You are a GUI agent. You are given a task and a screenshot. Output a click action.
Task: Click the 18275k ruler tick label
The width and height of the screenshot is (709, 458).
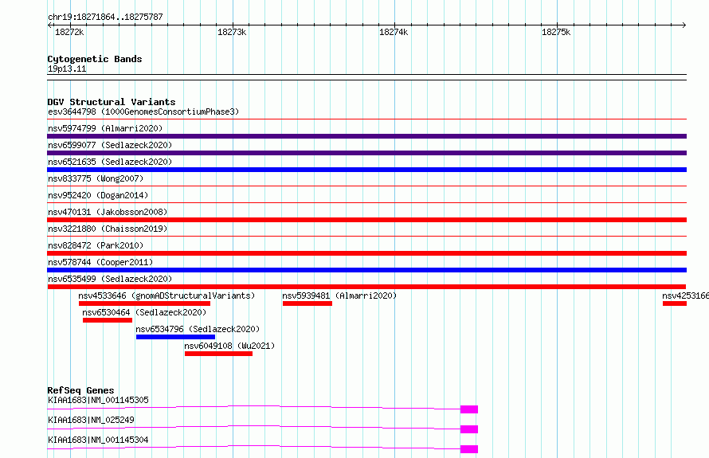click(556, 32)
